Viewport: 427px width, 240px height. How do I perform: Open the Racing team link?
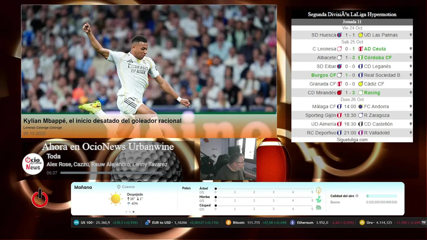372,93
